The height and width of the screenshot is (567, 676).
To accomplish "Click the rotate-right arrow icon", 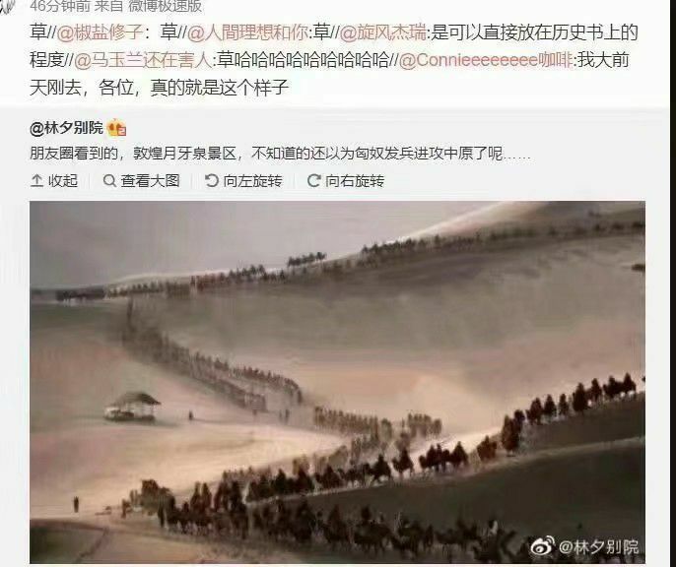I will [313, 181].
